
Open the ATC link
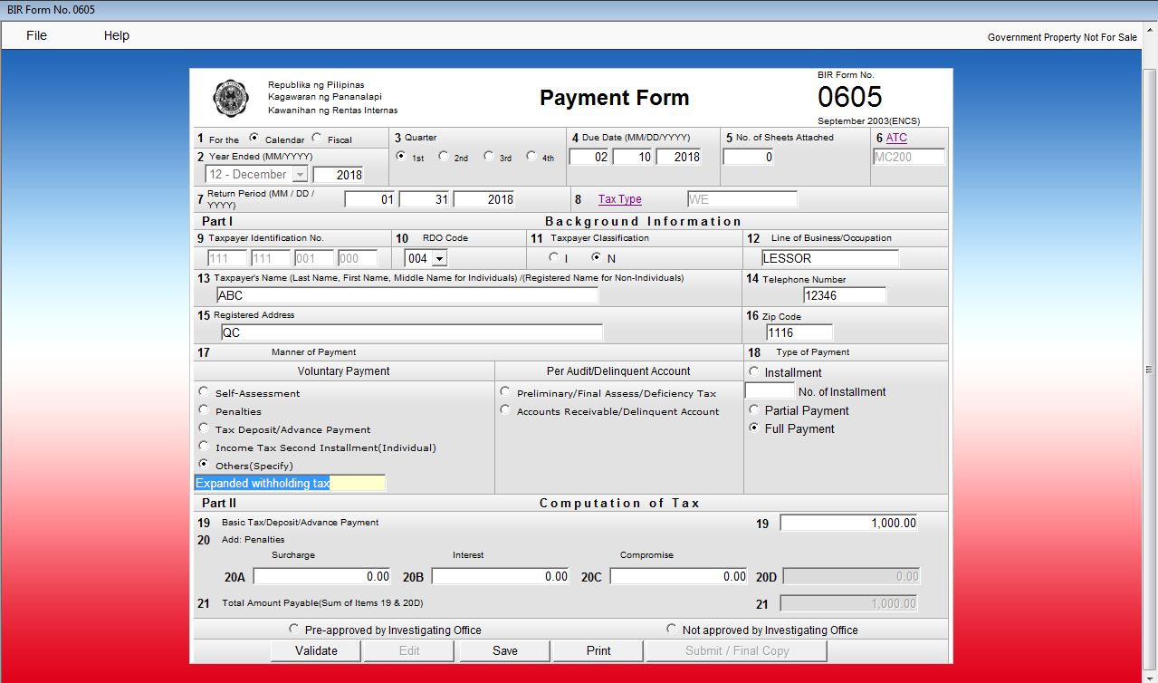tap(895, 137)
